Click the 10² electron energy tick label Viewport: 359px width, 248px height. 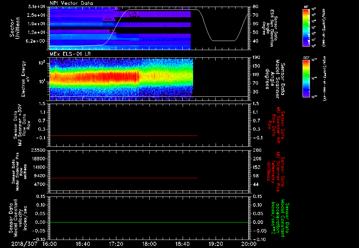(41, 63)
